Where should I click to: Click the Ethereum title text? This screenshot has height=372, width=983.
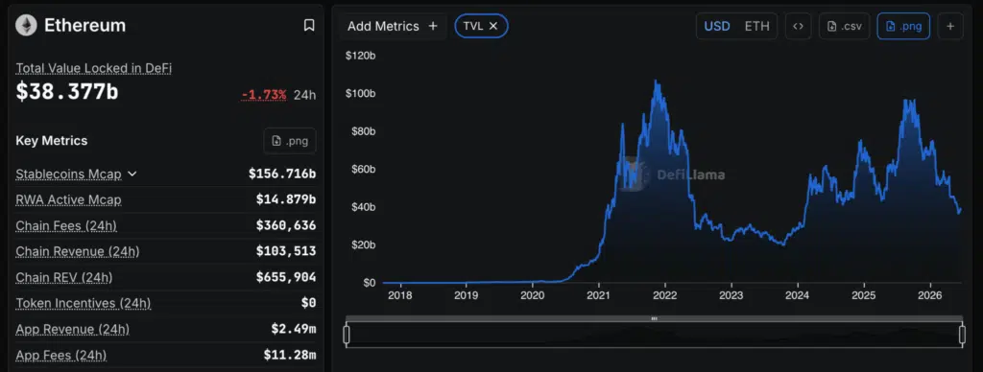coord(84,25)
